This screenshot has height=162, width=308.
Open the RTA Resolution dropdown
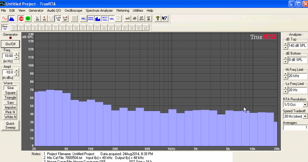click(x=305, y=105)
